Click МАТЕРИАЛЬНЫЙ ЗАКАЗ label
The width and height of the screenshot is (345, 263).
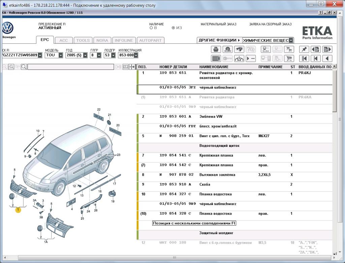[x=218, y=24]
